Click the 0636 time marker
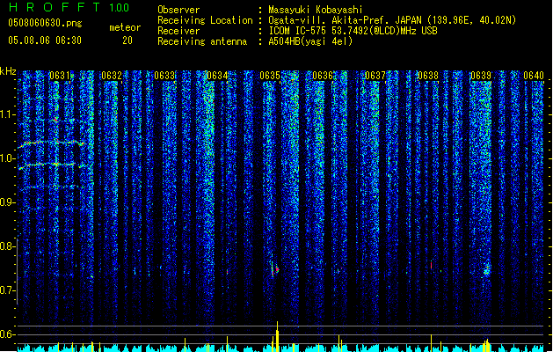Image resolution: width=553 pixels, height=352 pixels. pyautogui.click(x=323, y=76)
